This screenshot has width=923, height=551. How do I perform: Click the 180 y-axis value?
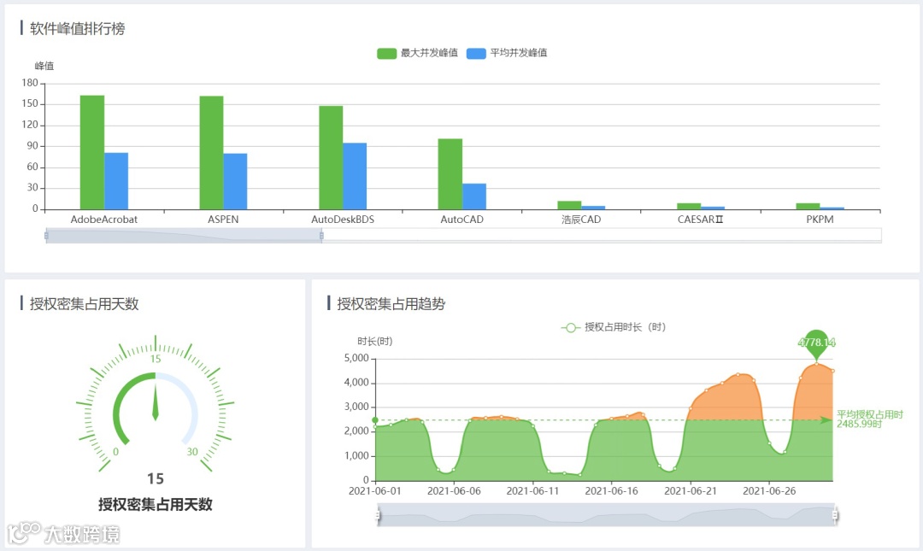tap(29, 83)
